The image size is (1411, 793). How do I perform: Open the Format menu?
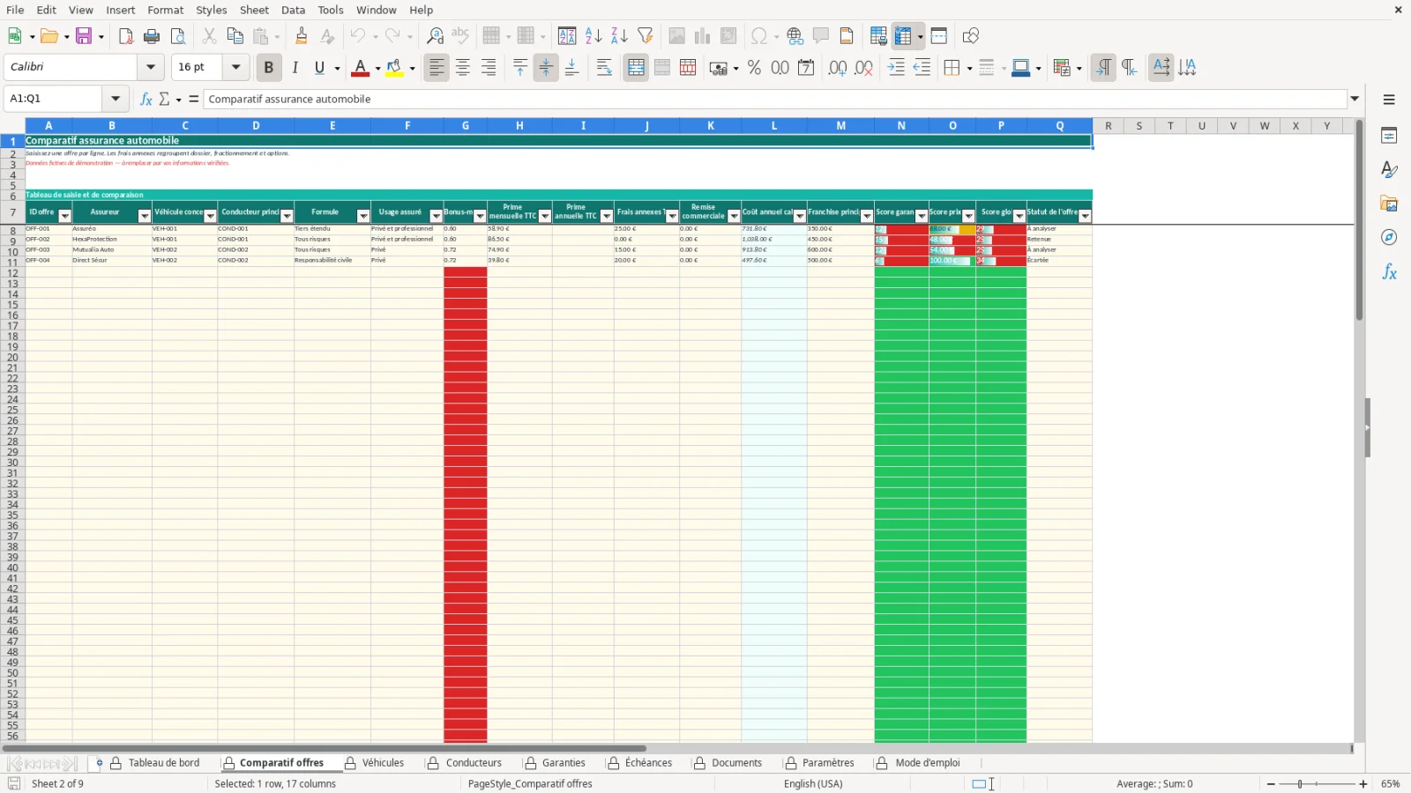(166, 10)
